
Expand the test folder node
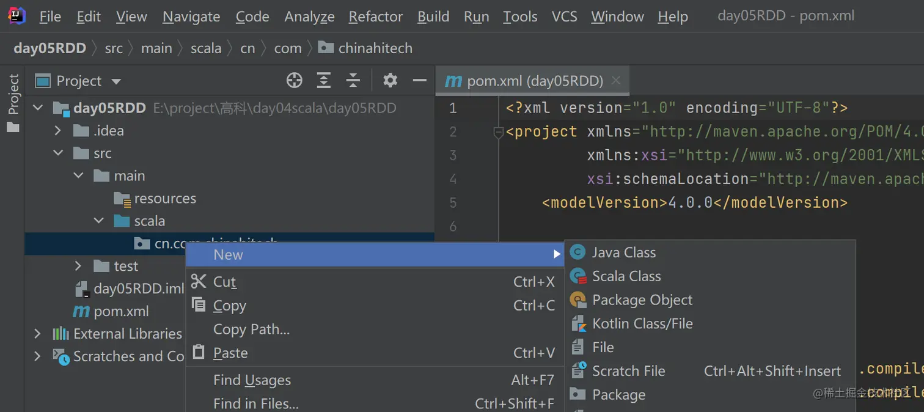78,266
